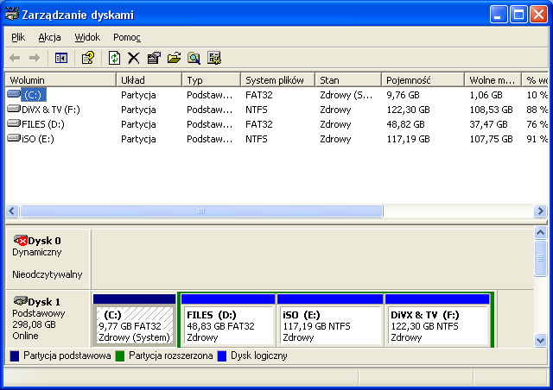Close the Zarządzanie dyskami window
Image resolution: width=553 pixels, height=390 pixels.
pyautogui.click(x=539, y=15)
